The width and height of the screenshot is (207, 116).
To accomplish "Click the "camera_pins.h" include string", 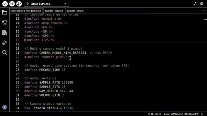I will pyautogui.click(x=55, y=57).
